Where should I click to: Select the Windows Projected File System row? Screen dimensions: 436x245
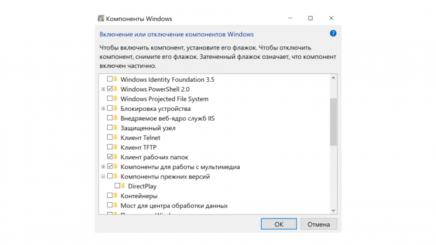click(164, 98)
